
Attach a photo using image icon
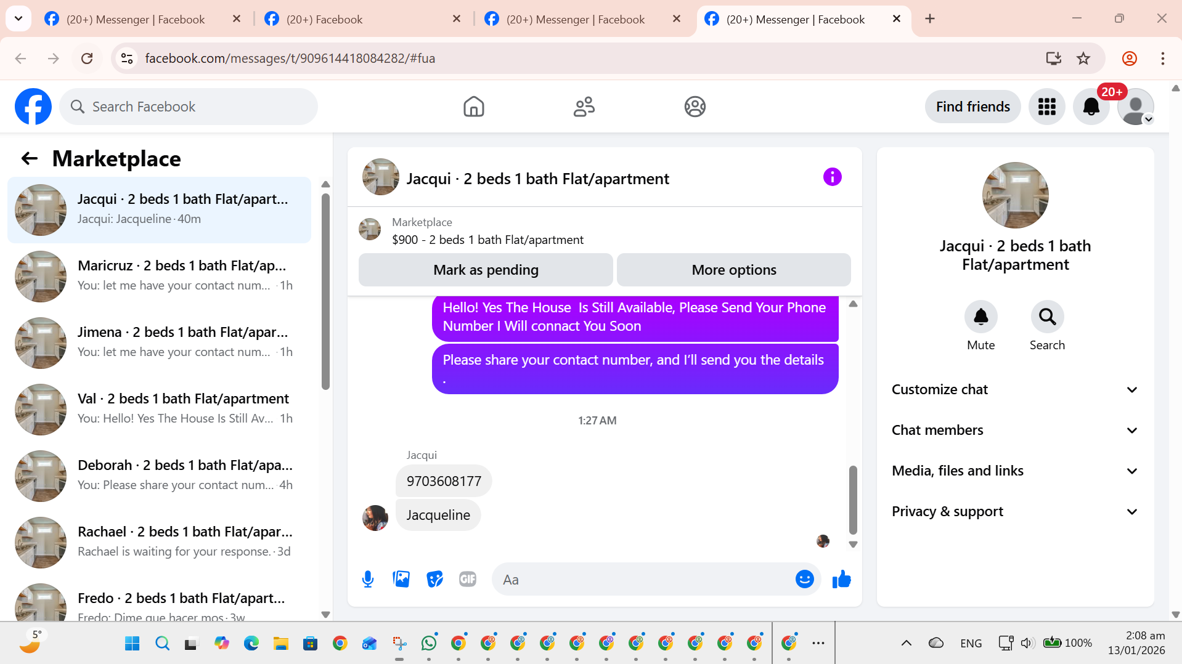pos(401,579)
